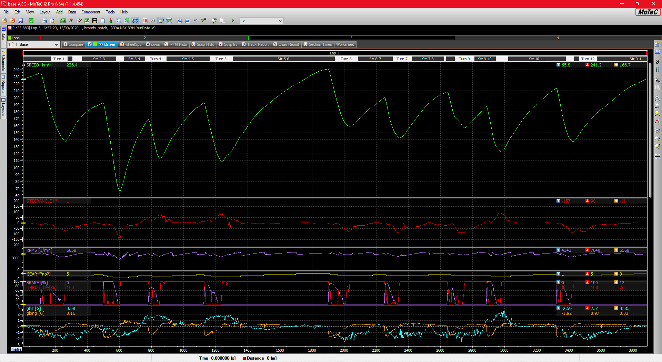Click the green download arrow icon
This screenshot has width=662, height=362.
point(31,21)
